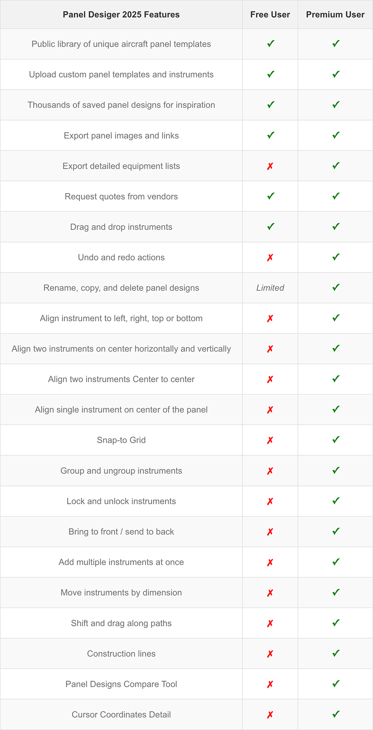Click the red X for Export detailed equipment lists
This screenshot has height=730, width=373.
270,166
